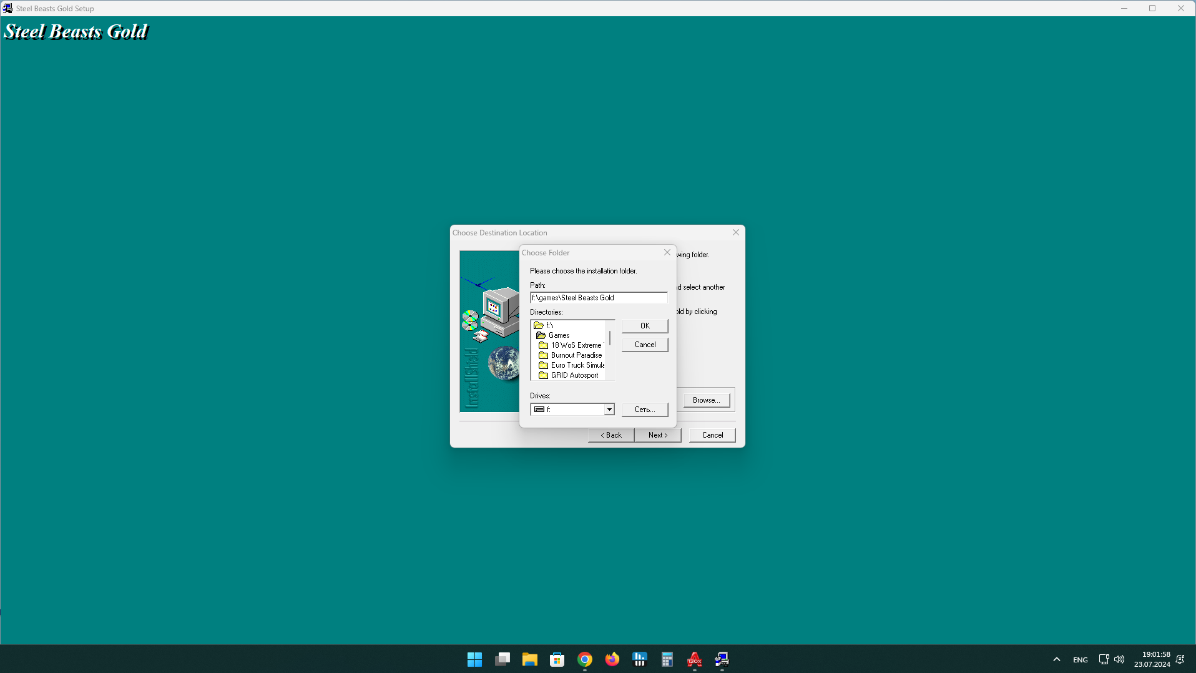
Task: Cancel the Choose Destination Location dialog
Action: coord(712,435)
